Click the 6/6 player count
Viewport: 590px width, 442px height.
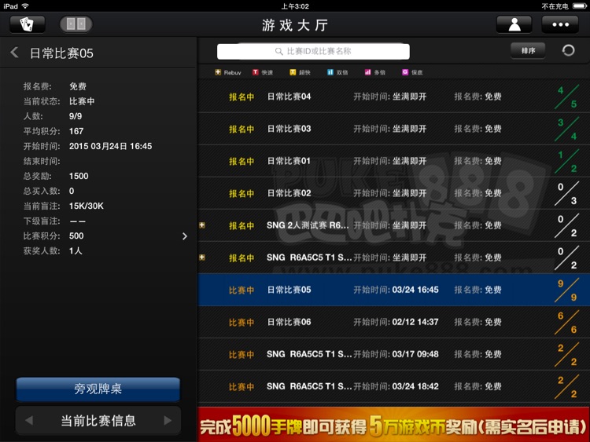point(567,323)
